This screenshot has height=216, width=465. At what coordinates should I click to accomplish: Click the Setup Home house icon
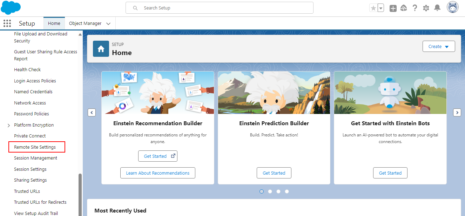(x=101, y=48)
